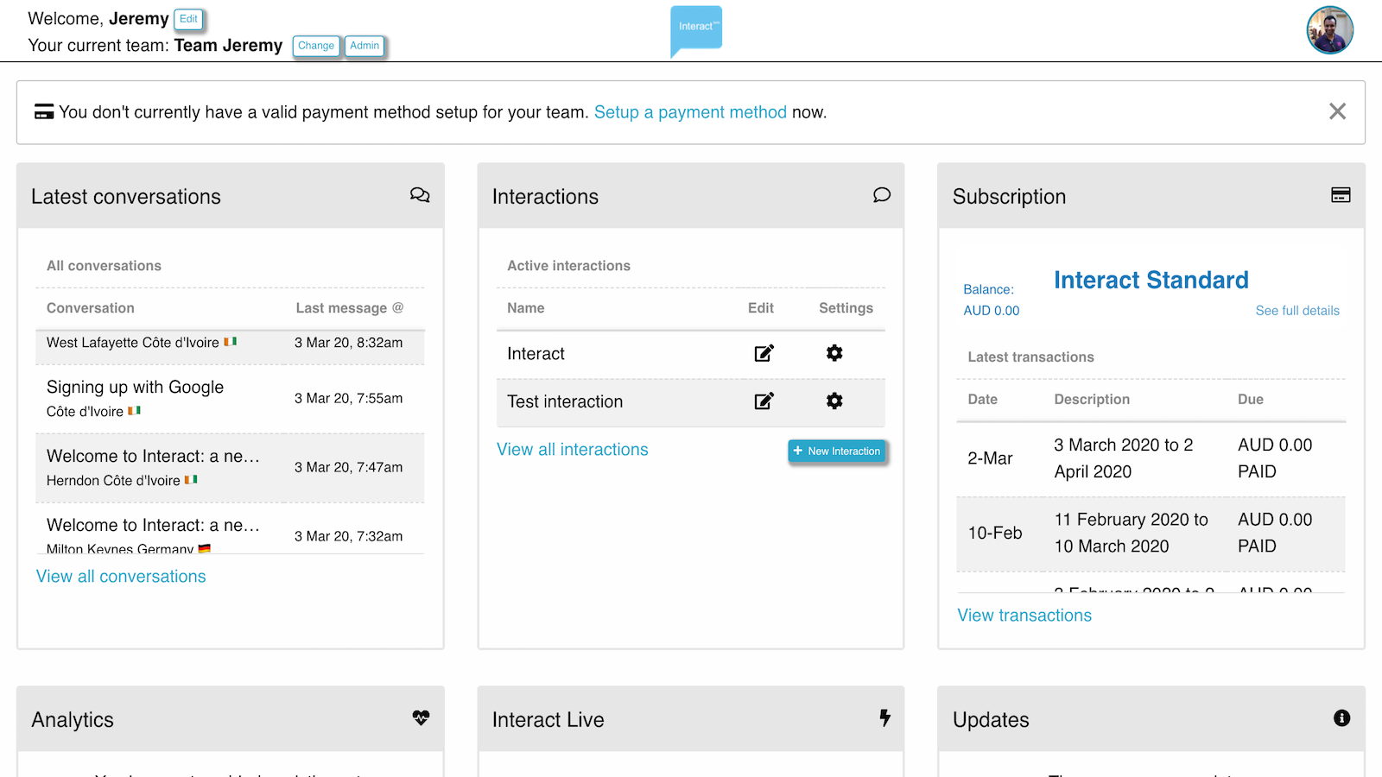Dismiss the payment method notice
Image resolution: width=1382 pixels, height=777 pixels.
1337,111
